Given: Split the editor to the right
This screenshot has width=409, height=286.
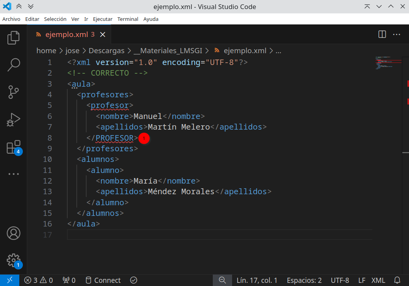Looking at the screenshot, I should (382, 34).
